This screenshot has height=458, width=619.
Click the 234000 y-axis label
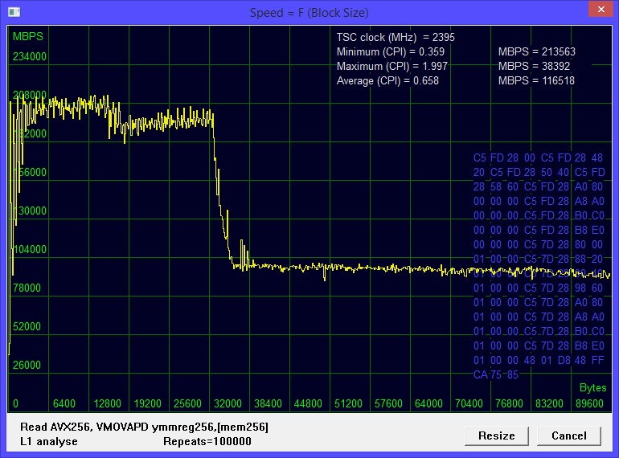pos(29,57)
